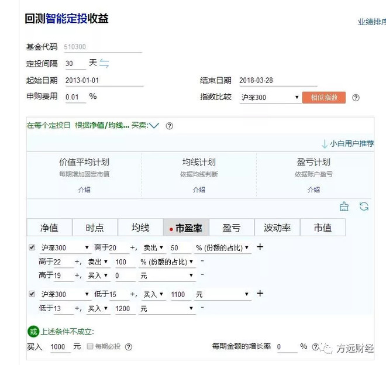Switch to the 均线 tab
Screen dimensions: 386x365
[140, 228]
